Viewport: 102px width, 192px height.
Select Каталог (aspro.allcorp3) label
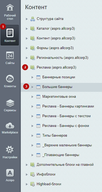tap(56, 29)
